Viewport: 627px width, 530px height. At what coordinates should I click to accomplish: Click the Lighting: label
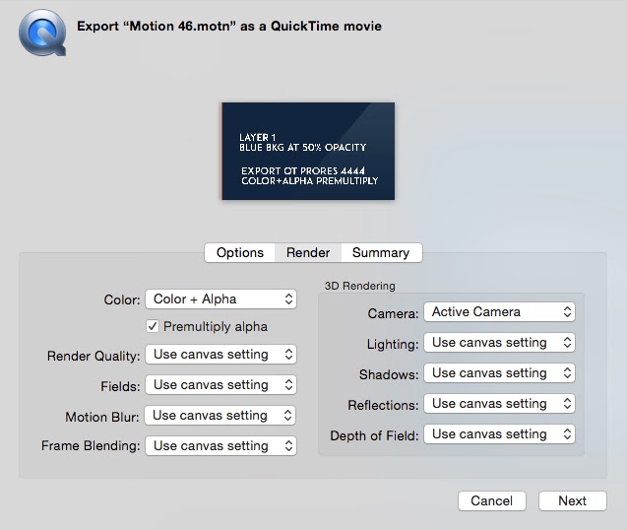click(x=393, y=344)
